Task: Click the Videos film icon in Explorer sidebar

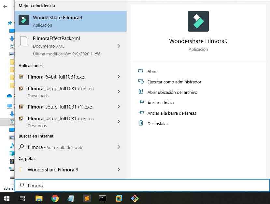Action: coord(12,161)
